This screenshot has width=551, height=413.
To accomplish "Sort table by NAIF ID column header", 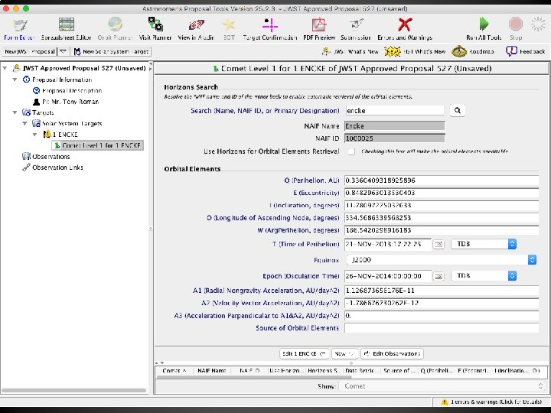I will click(x=249, y=370).
